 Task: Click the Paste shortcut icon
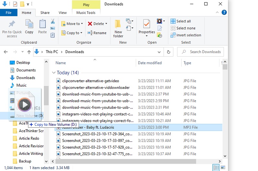[x=53, y=35]
